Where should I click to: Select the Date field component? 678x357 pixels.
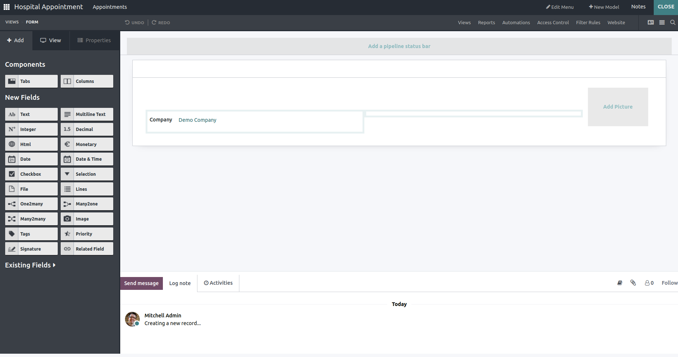click(31, 159)
